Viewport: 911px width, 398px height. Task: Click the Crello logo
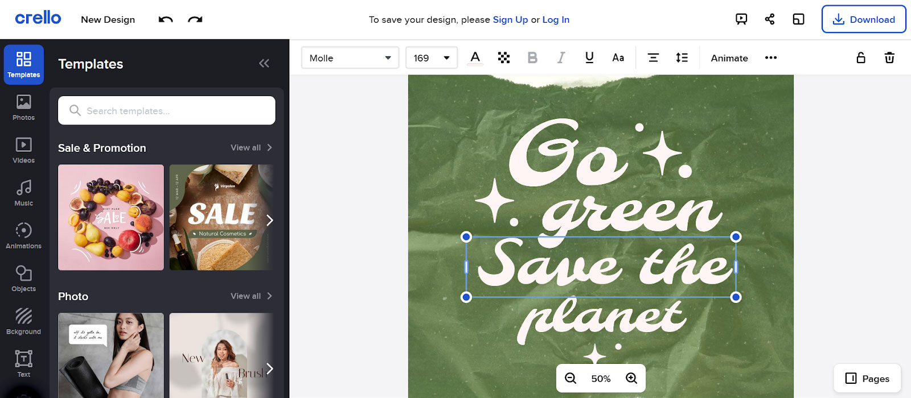tap(38, 18)
